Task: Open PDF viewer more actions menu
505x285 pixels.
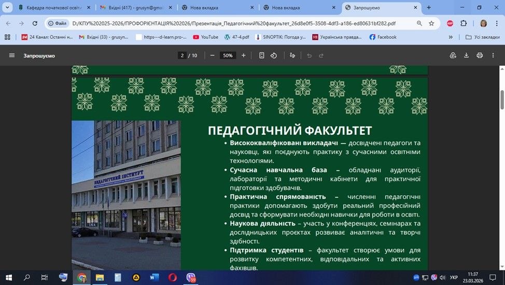Action: click(493, 55)
